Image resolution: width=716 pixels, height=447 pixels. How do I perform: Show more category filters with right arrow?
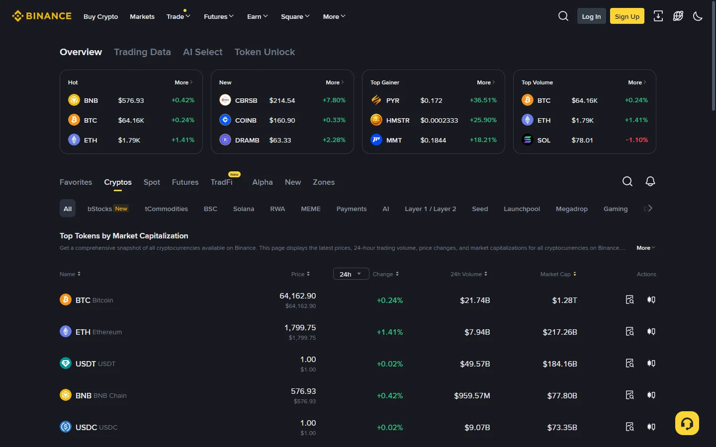point(650,209)
